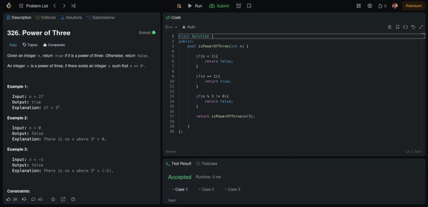Toggle the Auto lock setting
428x207 pixels.
pyautogui.click(x=189, y=27)
